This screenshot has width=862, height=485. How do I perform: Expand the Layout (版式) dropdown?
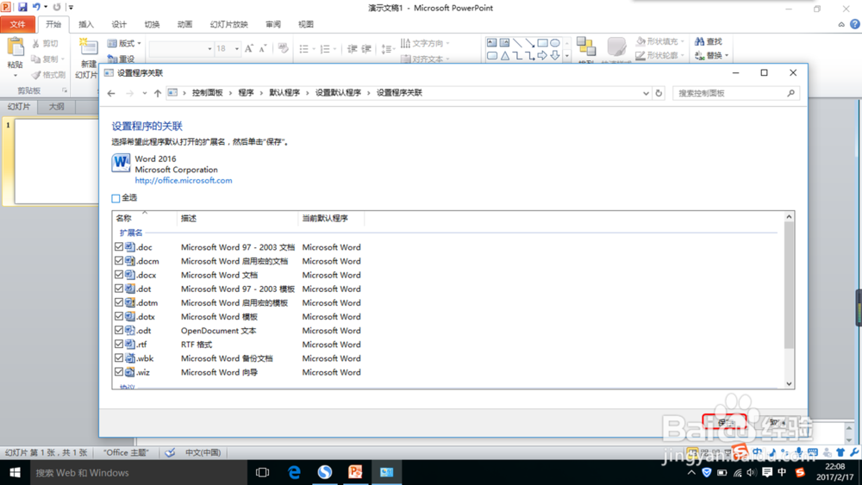(139, 43)
